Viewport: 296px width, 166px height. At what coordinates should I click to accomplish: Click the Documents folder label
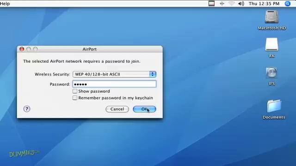pyautogui.click(x=274, y=117)
